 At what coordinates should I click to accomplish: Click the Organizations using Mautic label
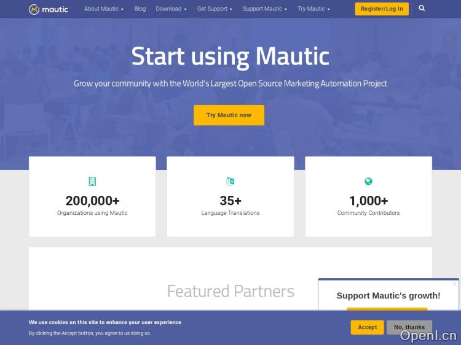(92, 213)
